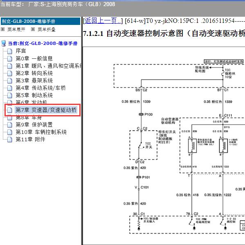Viewport: 245px width, 245px height.
Task: Click the 当前车型 title text at top
Action: pos(58,4)
